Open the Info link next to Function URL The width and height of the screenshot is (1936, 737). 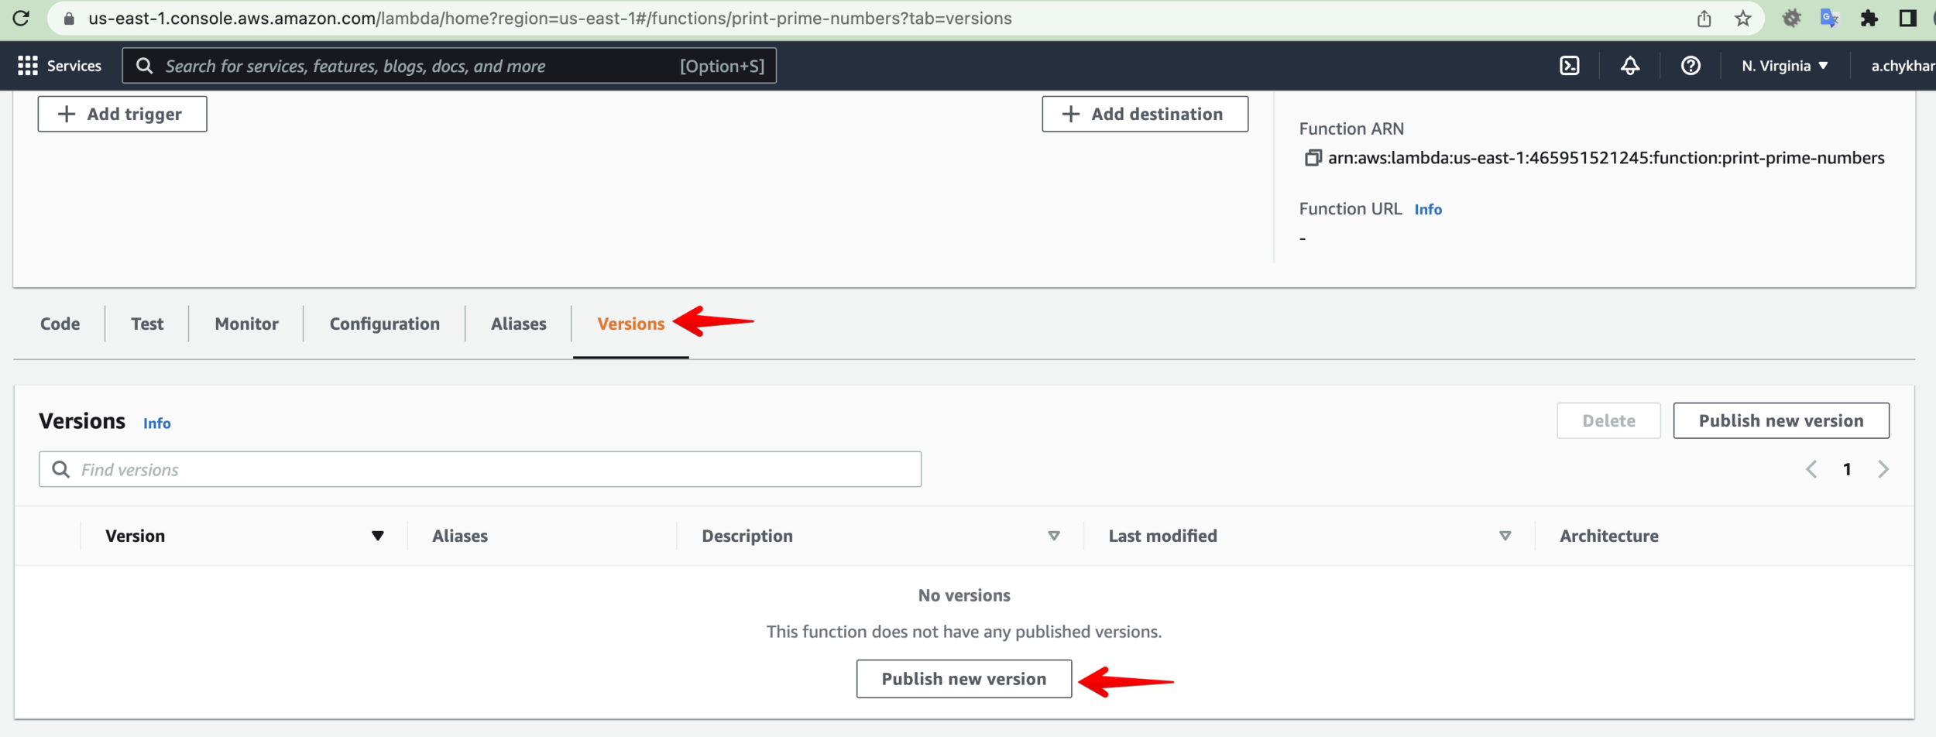pyautogui.click(x=1428, y=209)
